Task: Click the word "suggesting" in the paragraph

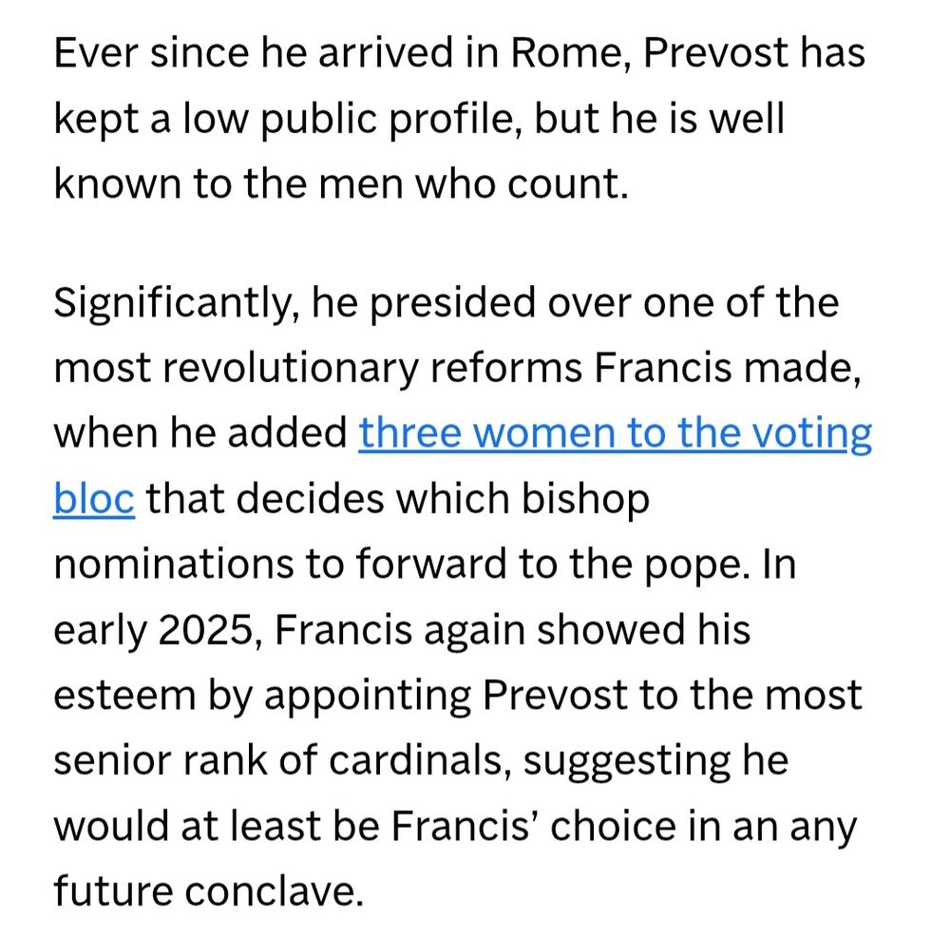Action: point(626,761)
